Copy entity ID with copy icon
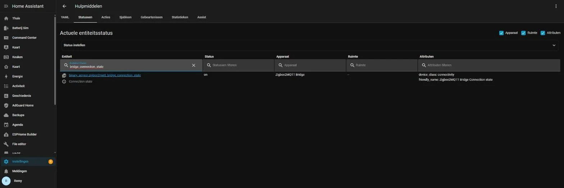 64,75
